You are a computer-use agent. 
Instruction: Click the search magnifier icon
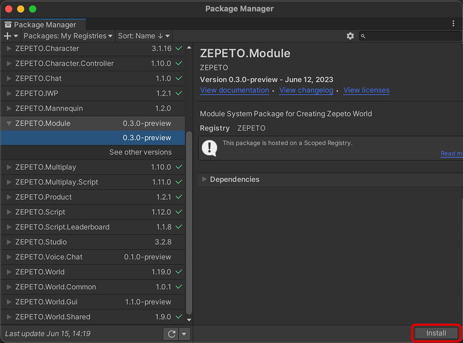pos(363,36)
